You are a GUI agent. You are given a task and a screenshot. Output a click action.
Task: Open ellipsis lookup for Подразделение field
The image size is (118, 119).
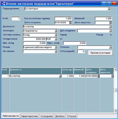pos(109,9)
